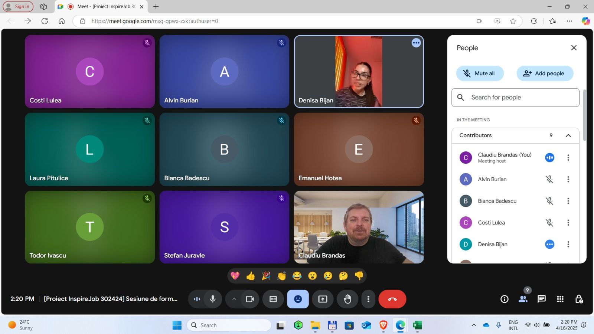Viewport: 594px width, 334px height.
Task: Click Costi Lulea's muted mic icon in list
Action: pyautogui.click(x=549, y=223)
